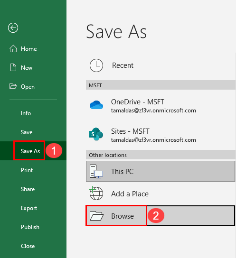Viewport: 236px width, 258px height.
Task: Choose Close in the backstage menu
Action: (28, 246)
